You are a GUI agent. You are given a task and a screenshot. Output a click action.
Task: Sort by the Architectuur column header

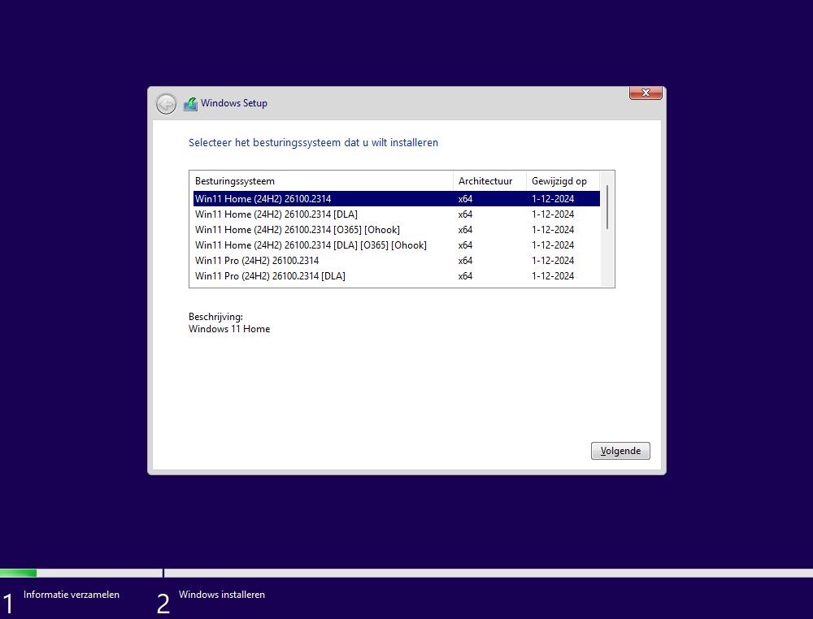click(x=489, y=181)
